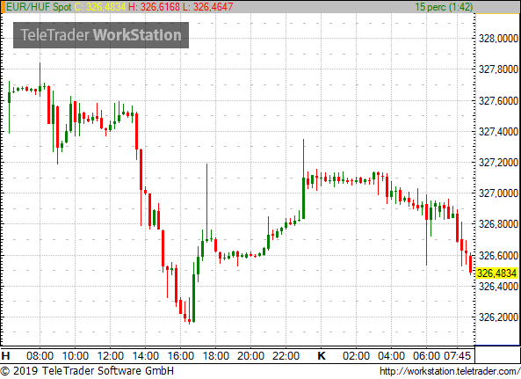Image resolution: width=521 pixels, height=379 pixels.
Task: Click the 2019 TeleTrader Software GmbH copyright
Action: tap(87, 371)
